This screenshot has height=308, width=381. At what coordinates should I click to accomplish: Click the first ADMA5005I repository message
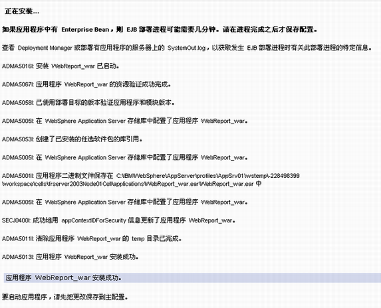click(125, 121)
